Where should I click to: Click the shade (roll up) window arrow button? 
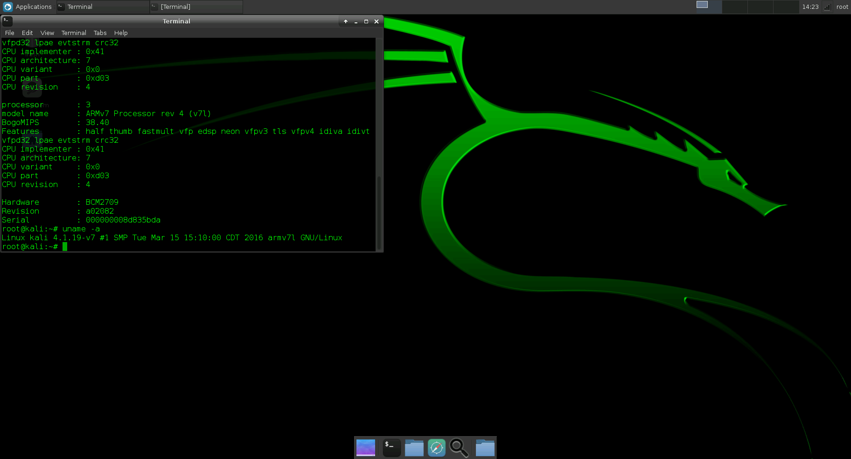(x=346, y=21)
